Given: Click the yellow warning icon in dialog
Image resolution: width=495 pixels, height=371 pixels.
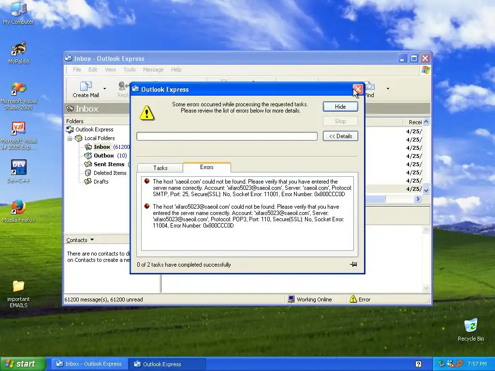Looking at the screenshot, I should (147, 113).
